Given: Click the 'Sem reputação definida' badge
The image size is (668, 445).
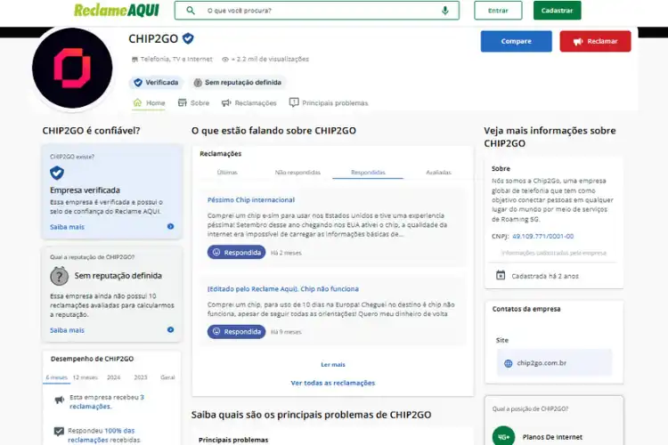Looking at the screenshot, I should point(238,82).
